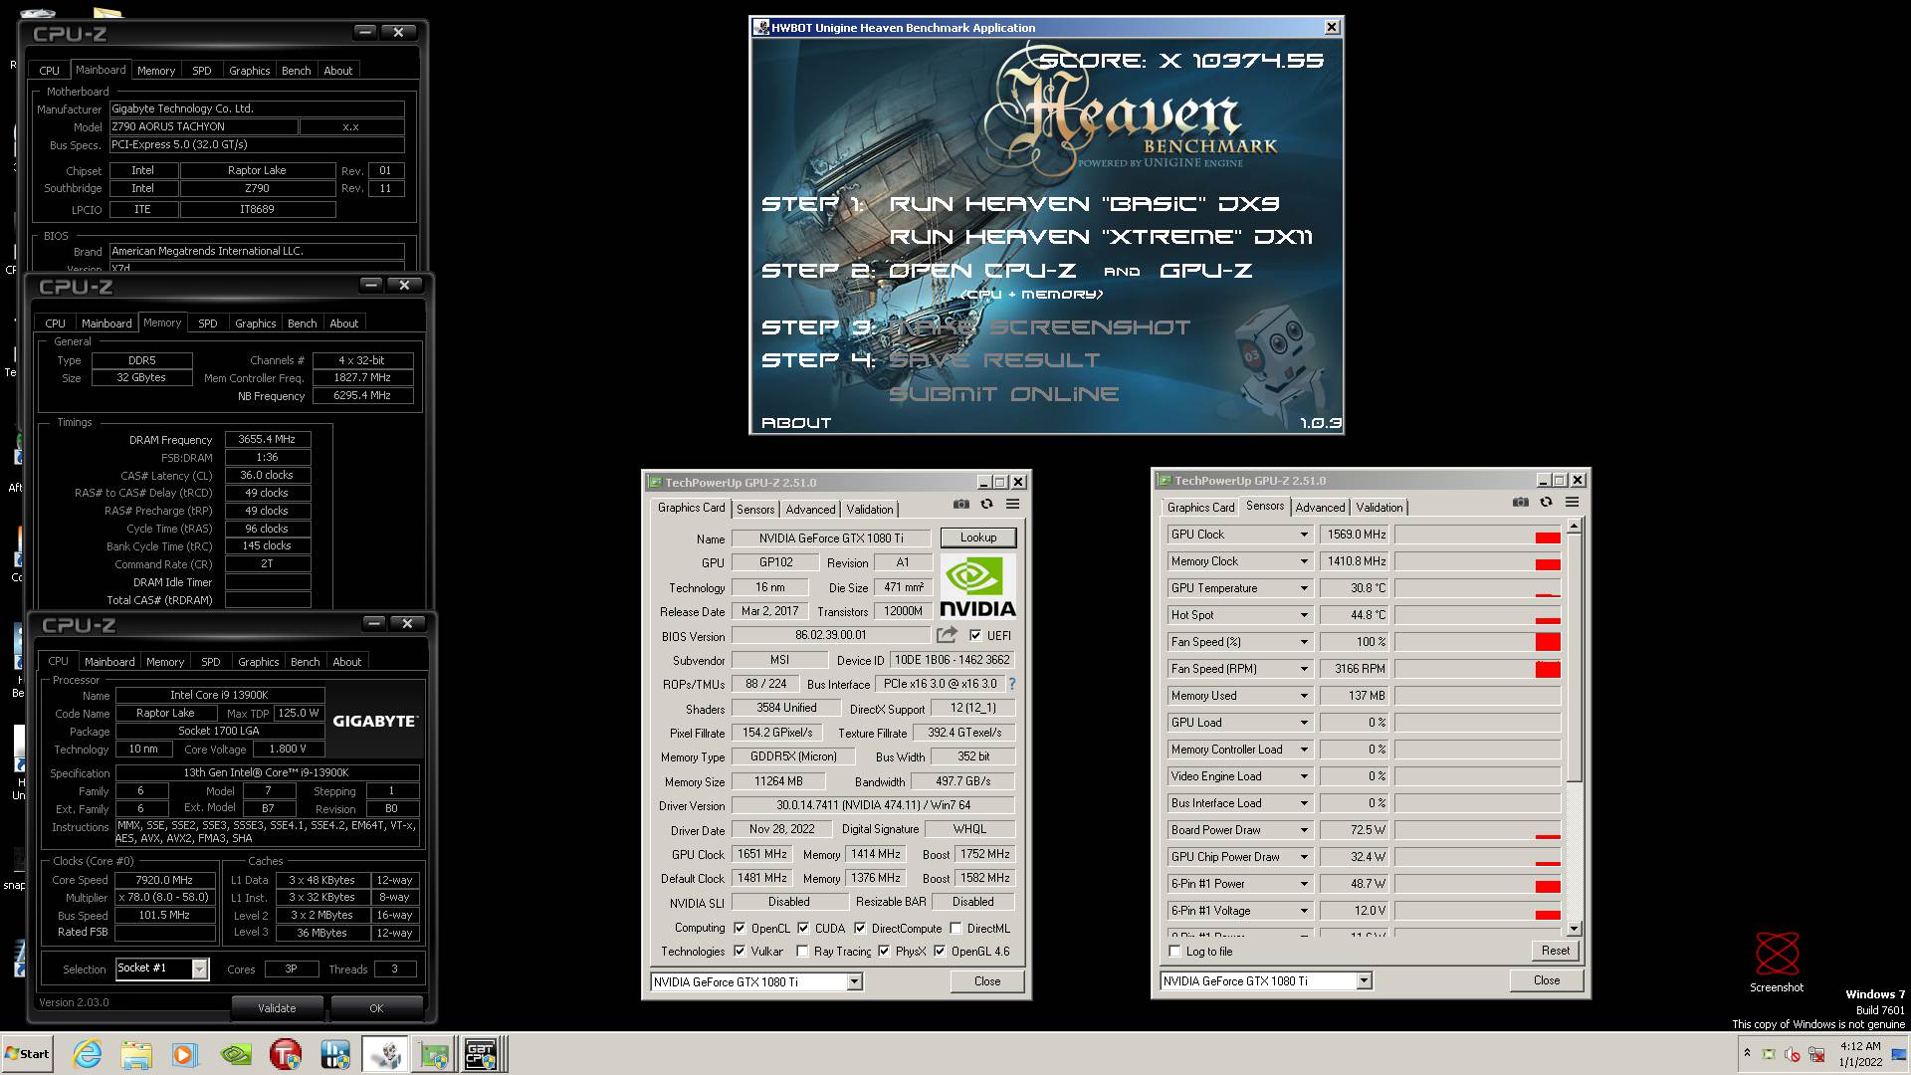The image size is (1911, 1075).
Task: Open Windows Explorer folder on taskbar
Action: pyautogui.click(x=136, y=1054)
